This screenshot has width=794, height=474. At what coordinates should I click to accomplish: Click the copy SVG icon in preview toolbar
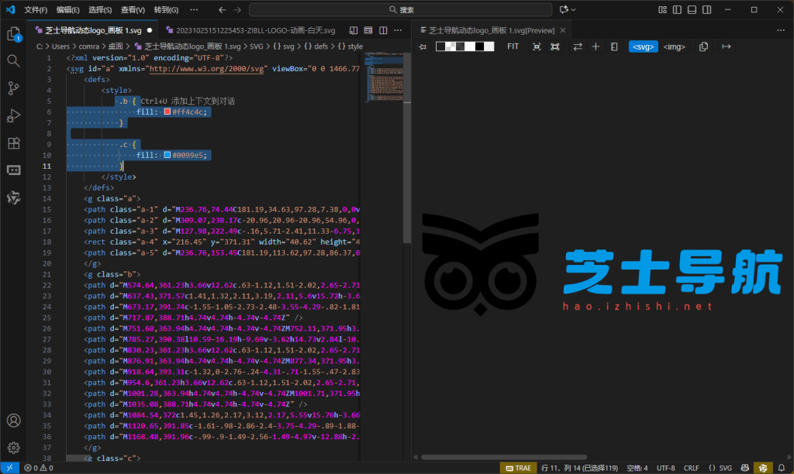click(x=703, y=46)
